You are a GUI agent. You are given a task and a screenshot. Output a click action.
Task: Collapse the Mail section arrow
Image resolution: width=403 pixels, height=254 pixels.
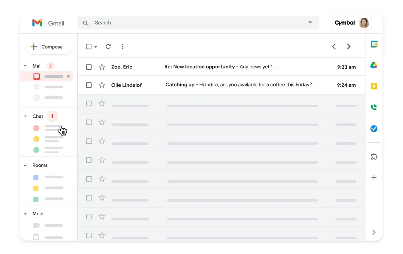[x=25, y=66]
